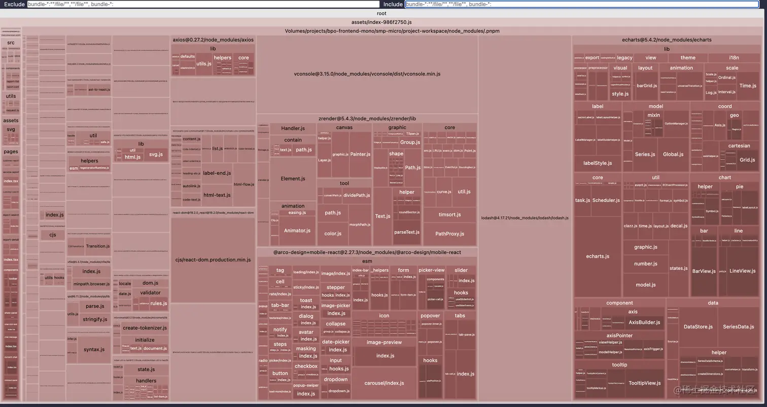The height and width of the screenshot is (407, 767).
Task: Open the Transition.js block
Action: [x=98, y=246]
